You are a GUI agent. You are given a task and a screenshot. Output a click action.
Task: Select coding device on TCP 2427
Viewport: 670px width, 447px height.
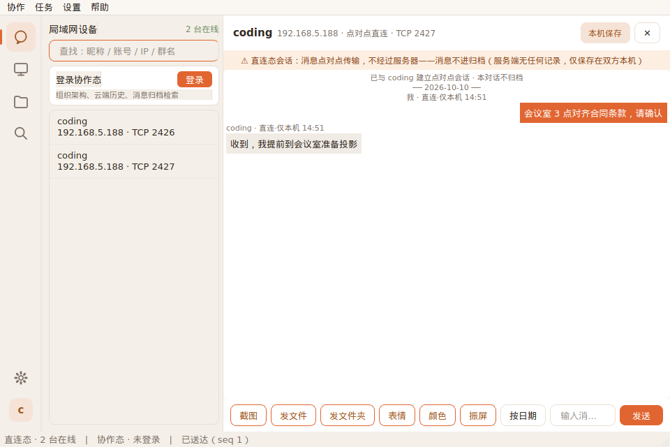click(134, 161)
